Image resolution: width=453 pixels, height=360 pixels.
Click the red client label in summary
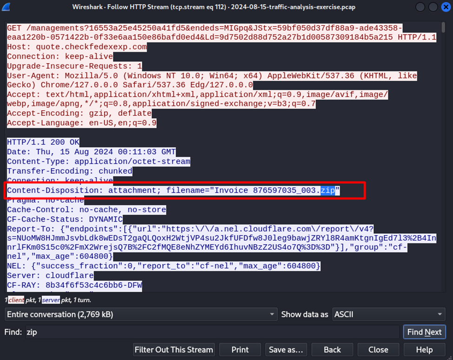16,300
